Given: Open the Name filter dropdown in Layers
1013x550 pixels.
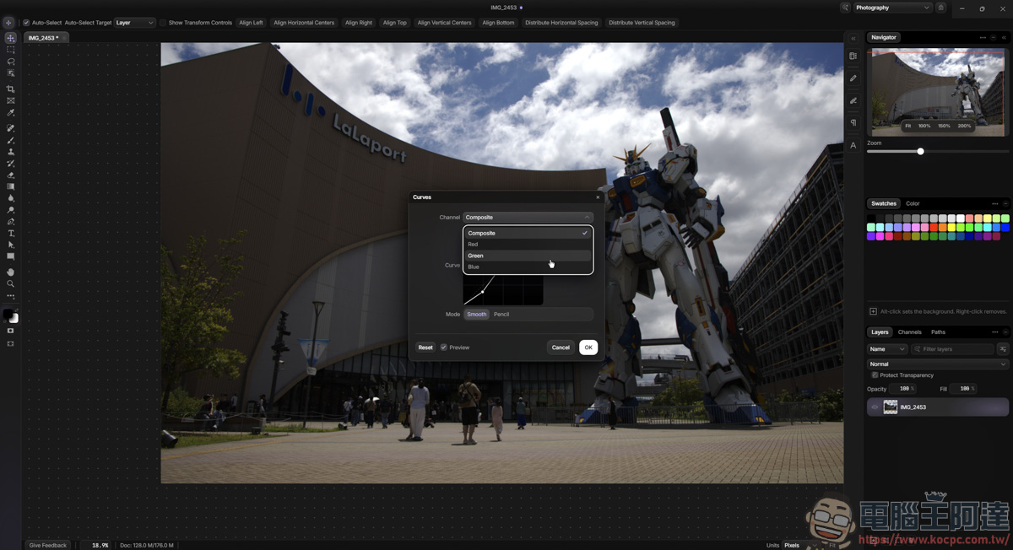Looking at the screenshot, I should pos(887,349).
